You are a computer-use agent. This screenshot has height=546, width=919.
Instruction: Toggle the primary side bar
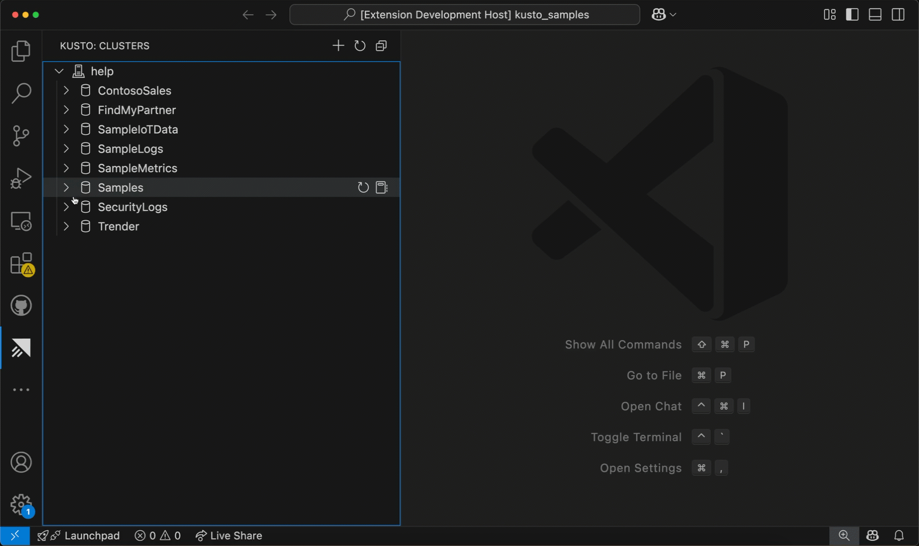[852, 15]
